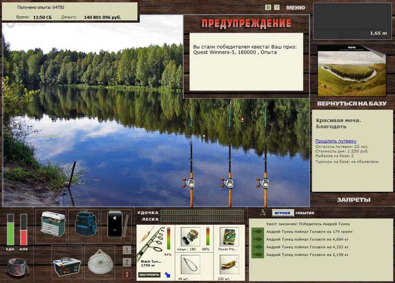Click the reel with power 180
Screen dimensions: 395x283
point(191,237)
